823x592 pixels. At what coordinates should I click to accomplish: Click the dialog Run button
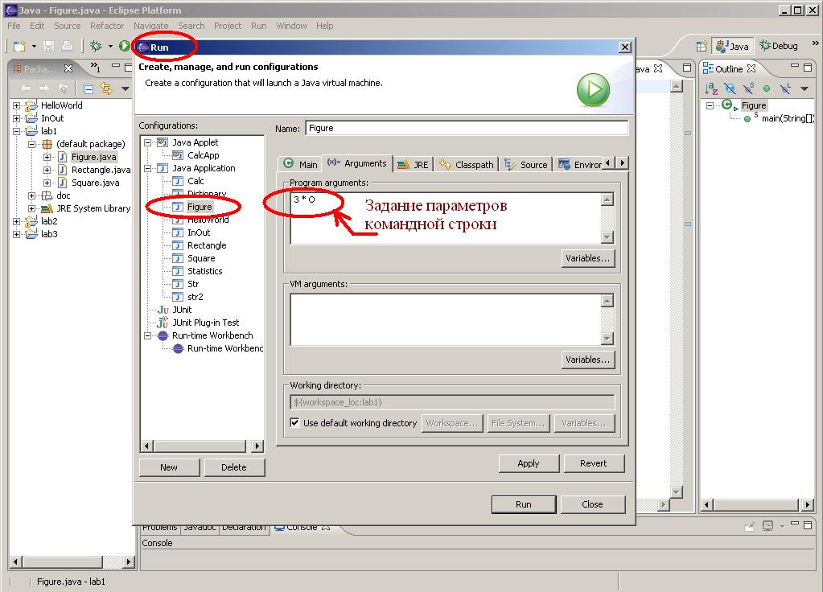[523, 504]
